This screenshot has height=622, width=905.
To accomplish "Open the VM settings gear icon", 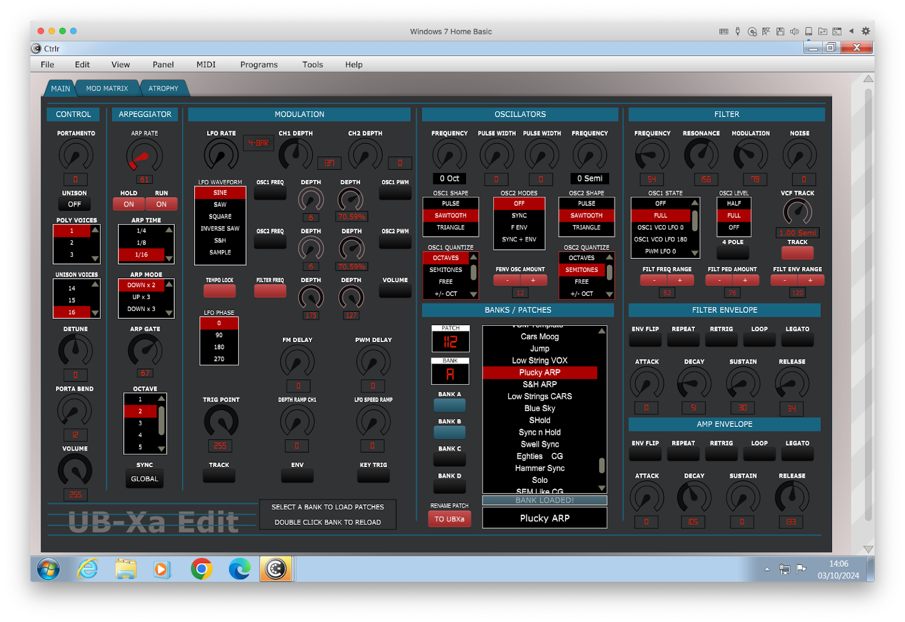I will pos(865,32).
